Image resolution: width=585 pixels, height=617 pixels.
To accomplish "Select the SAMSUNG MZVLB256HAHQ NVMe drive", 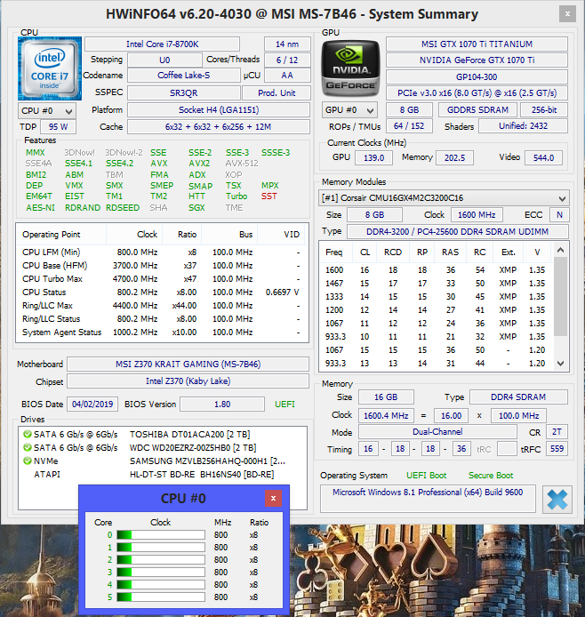I will pyautogui.click(x=162, y=461).
